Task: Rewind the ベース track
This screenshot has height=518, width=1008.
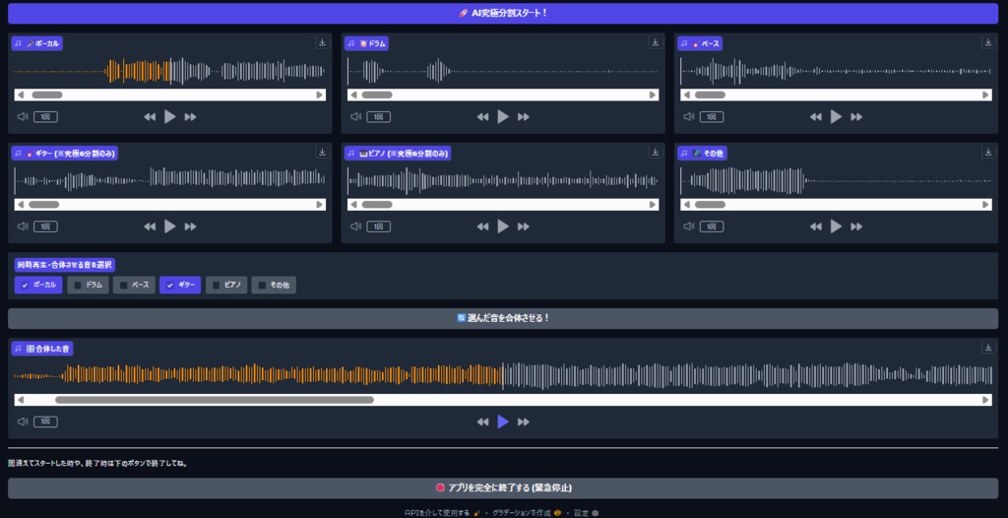Action: (815, 117)
